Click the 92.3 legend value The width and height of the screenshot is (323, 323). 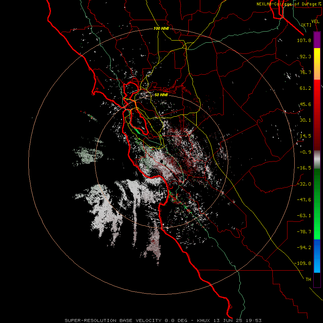point(305,56)
